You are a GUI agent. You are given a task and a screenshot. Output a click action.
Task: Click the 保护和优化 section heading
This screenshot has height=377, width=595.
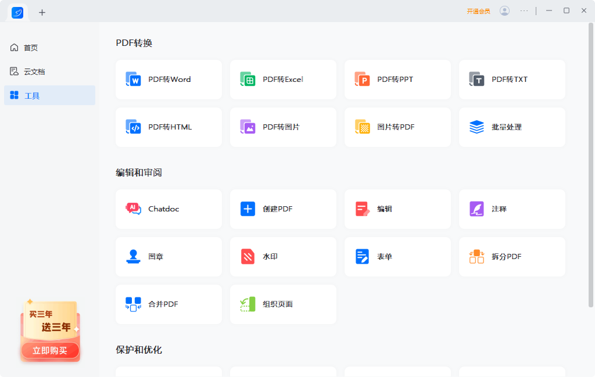(139, 350)
